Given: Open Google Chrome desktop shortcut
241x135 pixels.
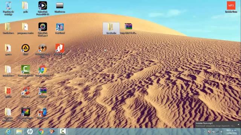Looking at the screenshot, I should 43,71.
